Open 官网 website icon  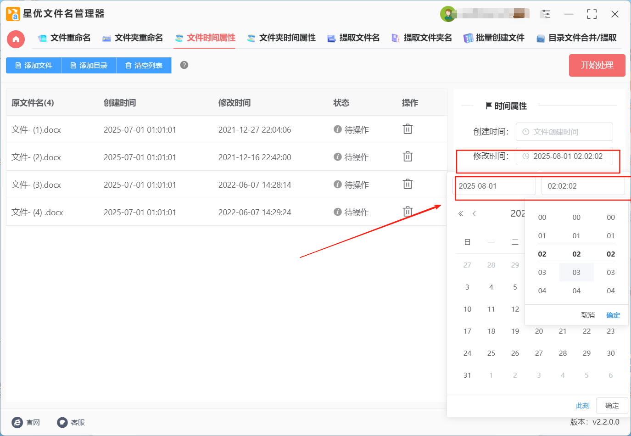[x=17, y=422]
